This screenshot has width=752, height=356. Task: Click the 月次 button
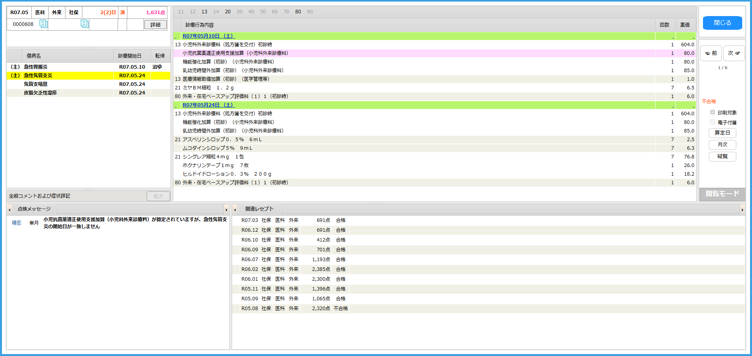tap(722, 145)
